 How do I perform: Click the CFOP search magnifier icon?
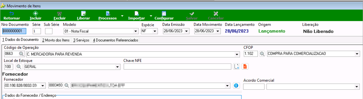[262, 54]
